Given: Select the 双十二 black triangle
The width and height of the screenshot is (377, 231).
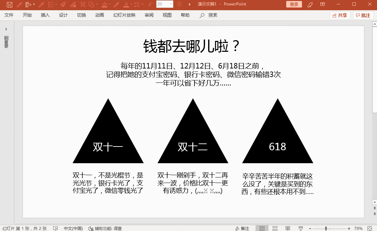Looking at the screenshot, I should [193, 131].
